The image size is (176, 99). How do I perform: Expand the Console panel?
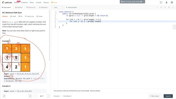[57, 96]
